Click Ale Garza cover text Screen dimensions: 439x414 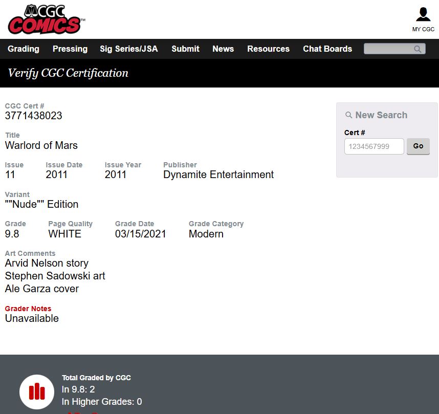click(42, 289)
